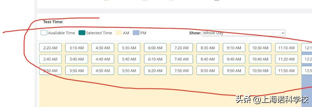The image size is (312, 107).
Task: Open the Show Whole Day dropdown
Action: [244, 33]
